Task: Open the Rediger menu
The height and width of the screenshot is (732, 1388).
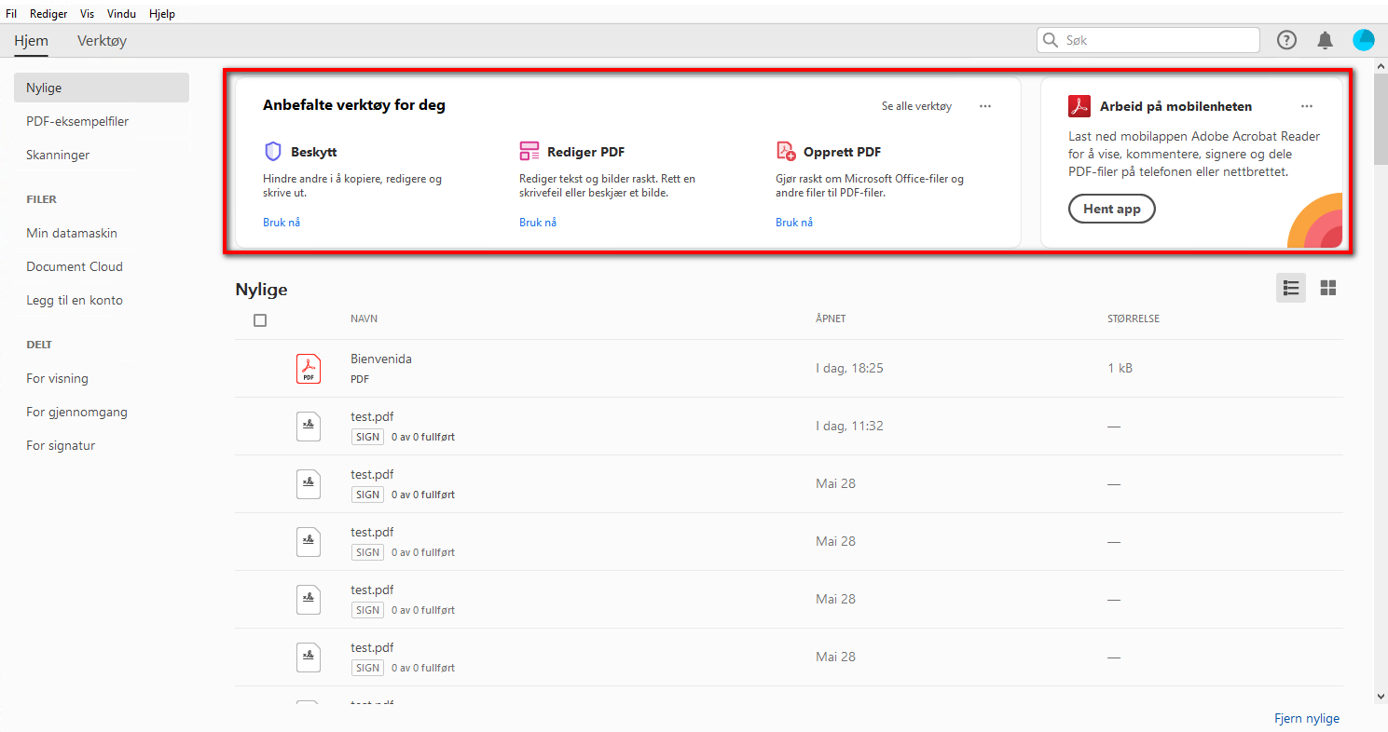Action: [48, 14]
